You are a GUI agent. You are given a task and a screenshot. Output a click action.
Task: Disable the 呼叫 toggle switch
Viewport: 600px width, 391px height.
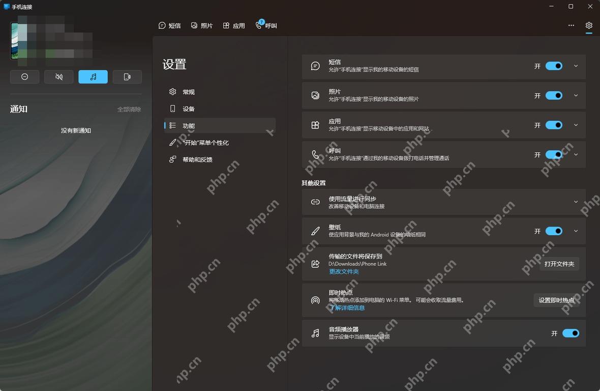point(554,154)
